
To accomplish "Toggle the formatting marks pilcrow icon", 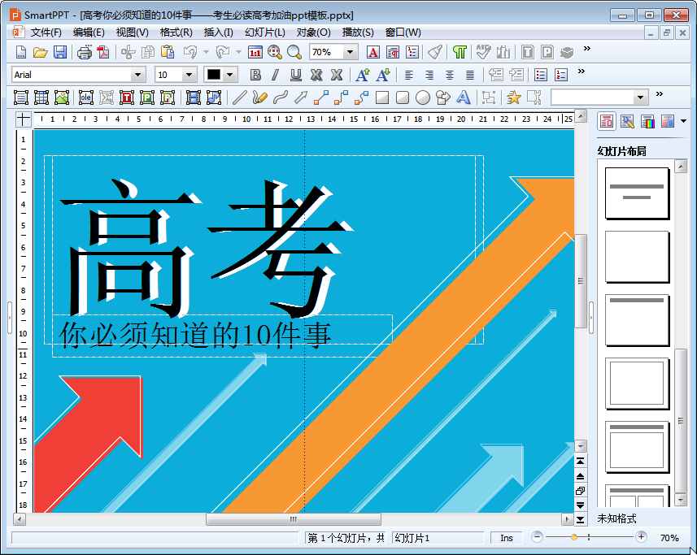I will click(460, 52).
